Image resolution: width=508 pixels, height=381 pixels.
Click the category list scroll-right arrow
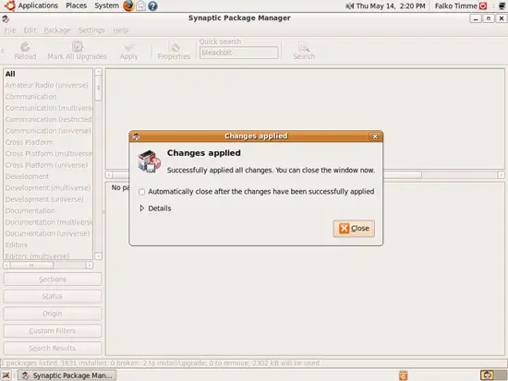pos(90,266)
